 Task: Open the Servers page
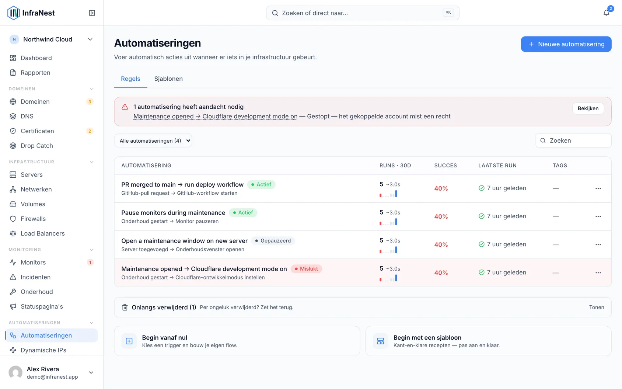(x=52, y=174)
